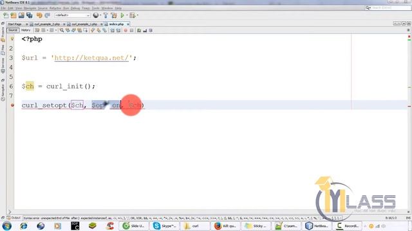Open the Output panel button
Image resolution: width=412 pixels, height=231 pixels.
coord(14,218)
